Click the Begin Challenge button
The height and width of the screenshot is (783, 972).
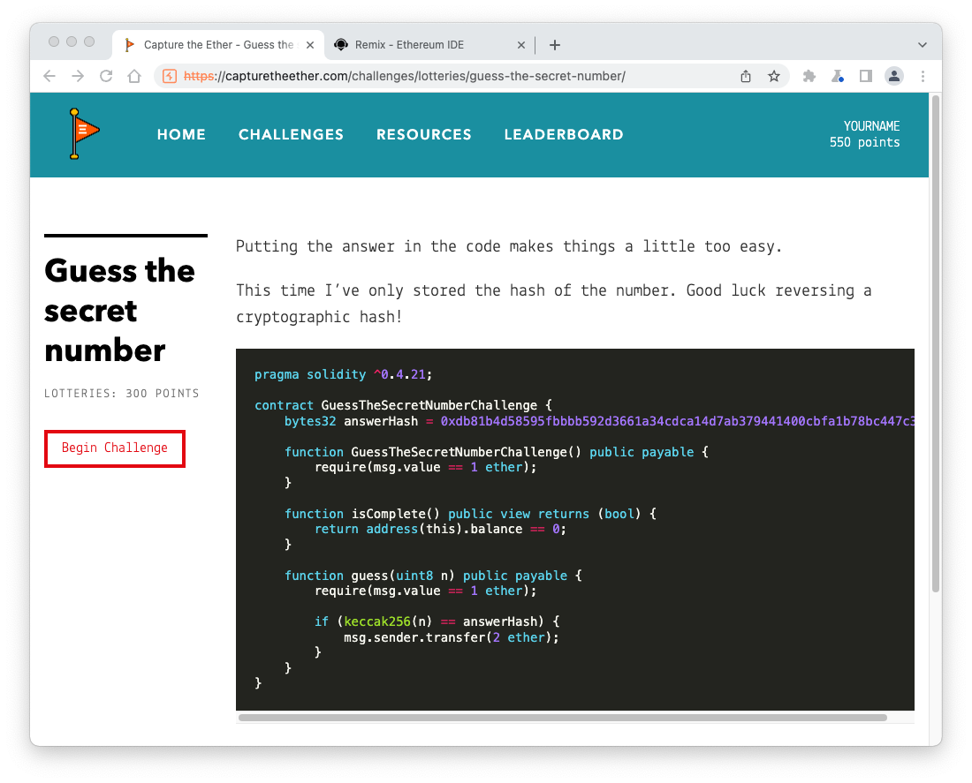115,448
